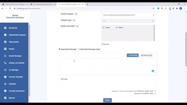Click the Consent Acquisition check icon
The width and height of the screenshot is (187, 105).
(x=5, y=91)
